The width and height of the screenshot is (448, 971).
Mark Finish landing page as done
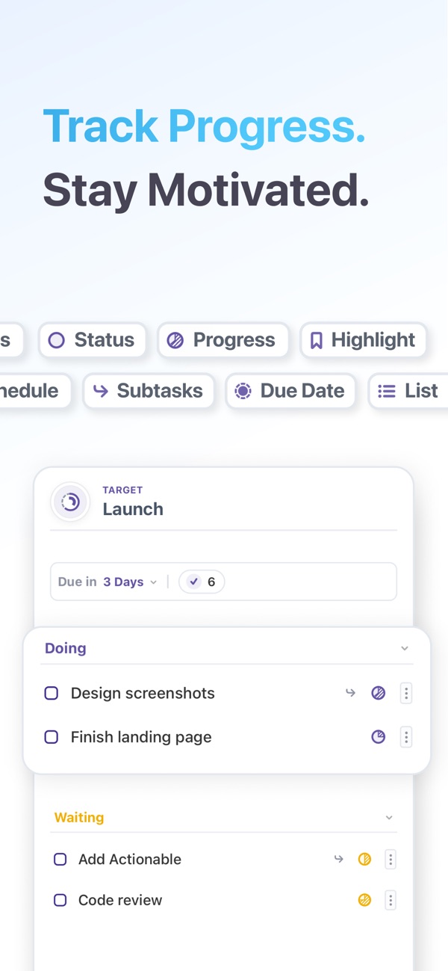click(x=51, y=737)
